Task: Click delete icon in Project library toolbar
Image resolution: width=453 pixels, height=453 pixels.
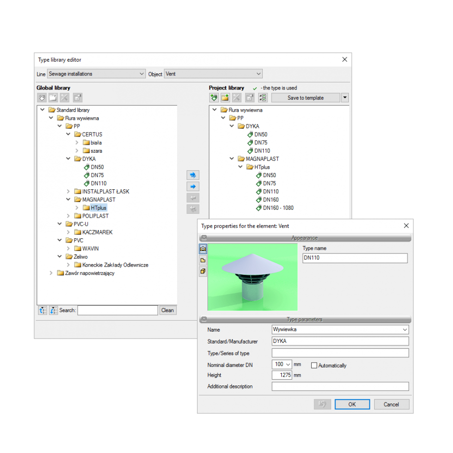Action: [x=236, y=98]
